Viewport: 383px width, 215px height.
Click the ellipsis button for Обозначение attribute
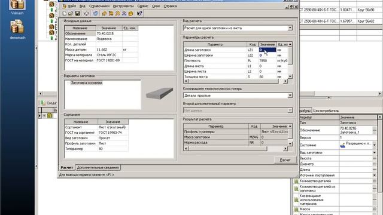[375, 130]
